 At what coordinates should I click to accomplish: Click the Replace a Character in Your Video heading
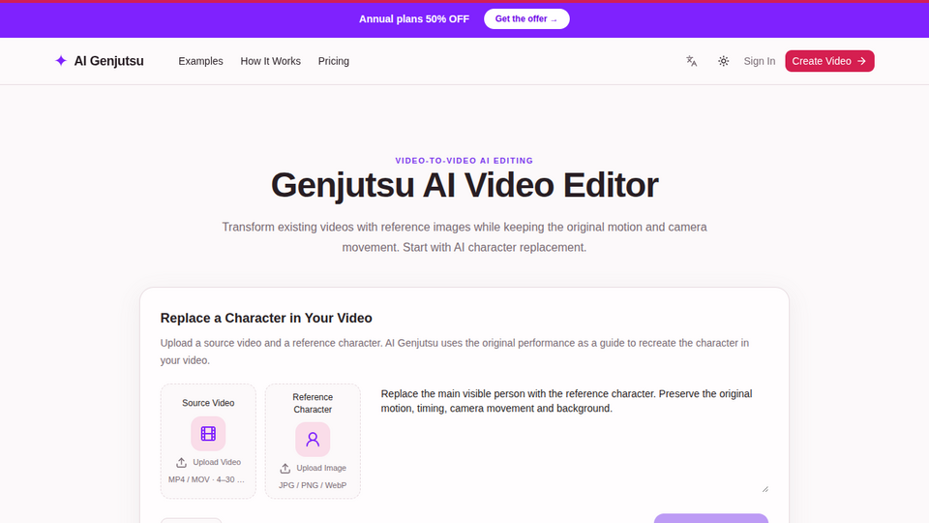click(x=266, y=318)
